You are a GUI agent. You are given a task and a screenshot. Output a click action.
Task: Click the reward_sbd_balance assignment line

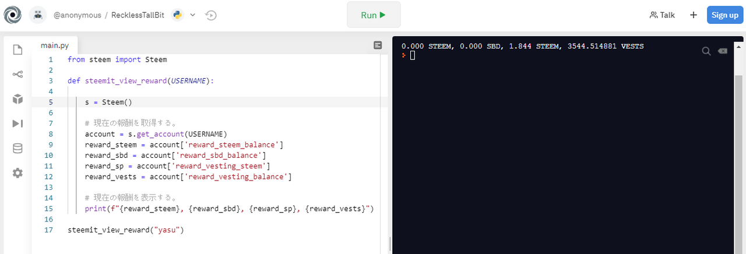point(175,155)
